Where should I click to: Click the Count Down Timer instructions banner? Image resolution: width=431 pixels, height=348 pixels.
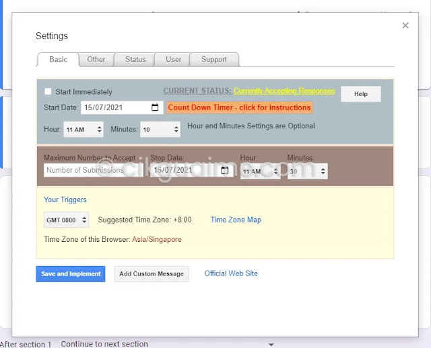point(239,107)
